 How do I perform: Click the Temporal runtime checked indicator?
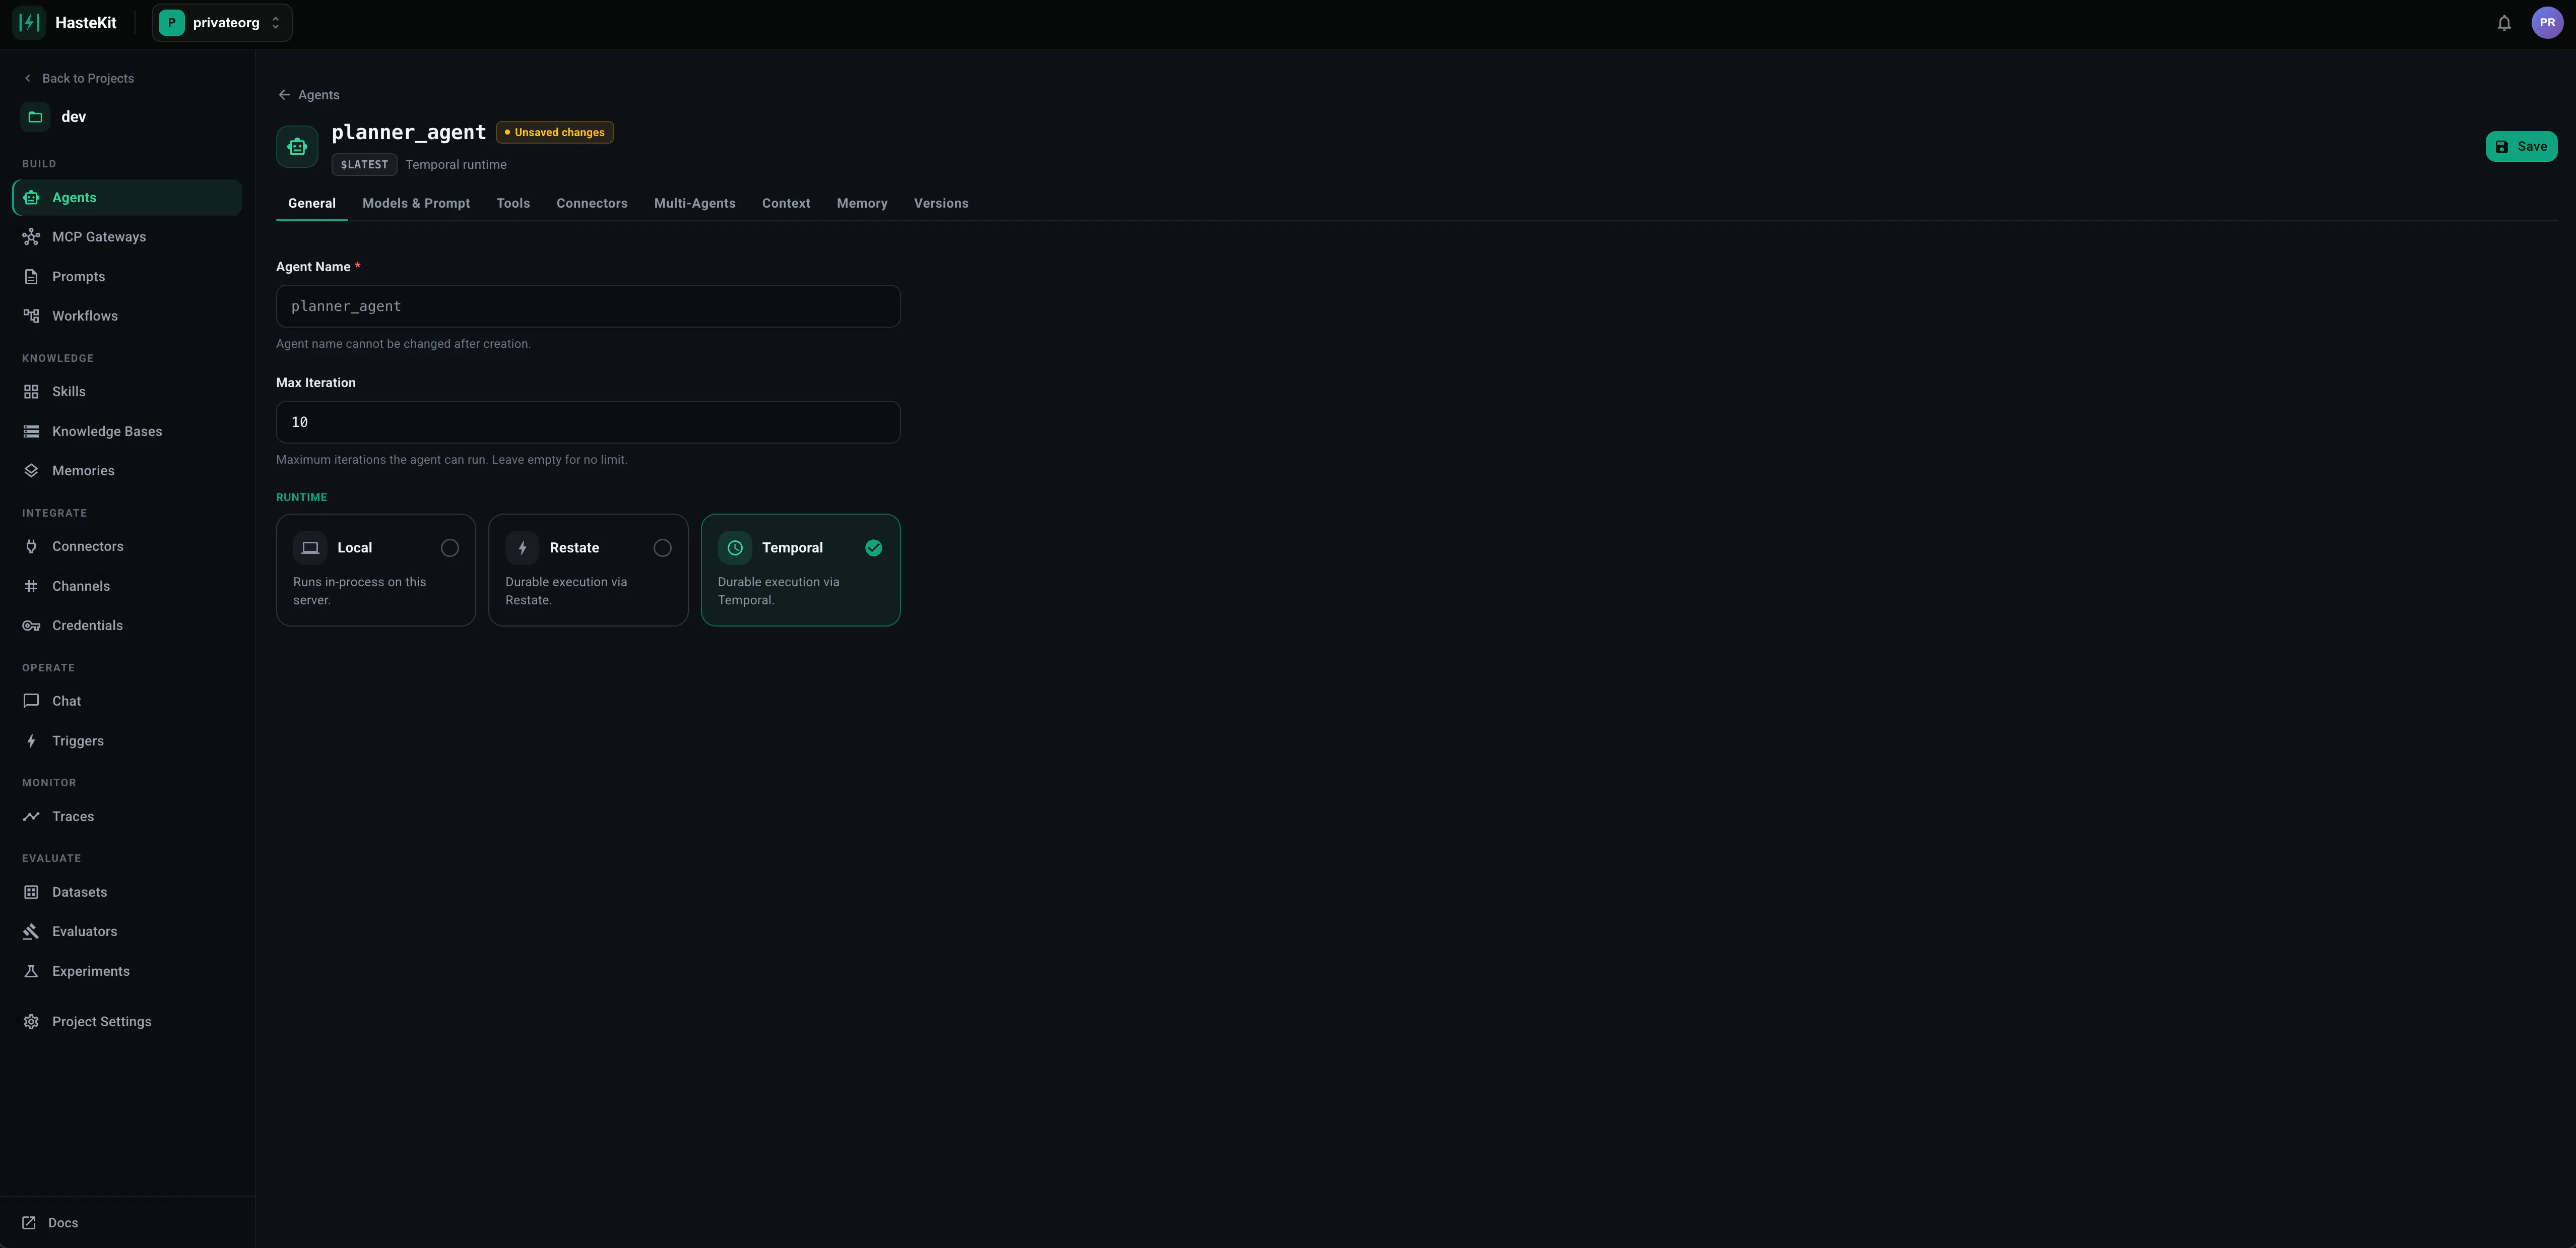[x=874, y=548]
